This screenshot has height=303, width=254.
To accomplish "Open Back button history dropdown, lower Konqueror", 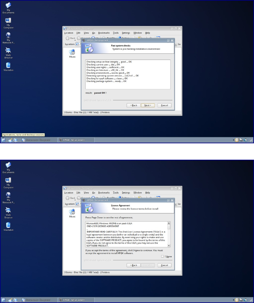I will tap(75, 200).
